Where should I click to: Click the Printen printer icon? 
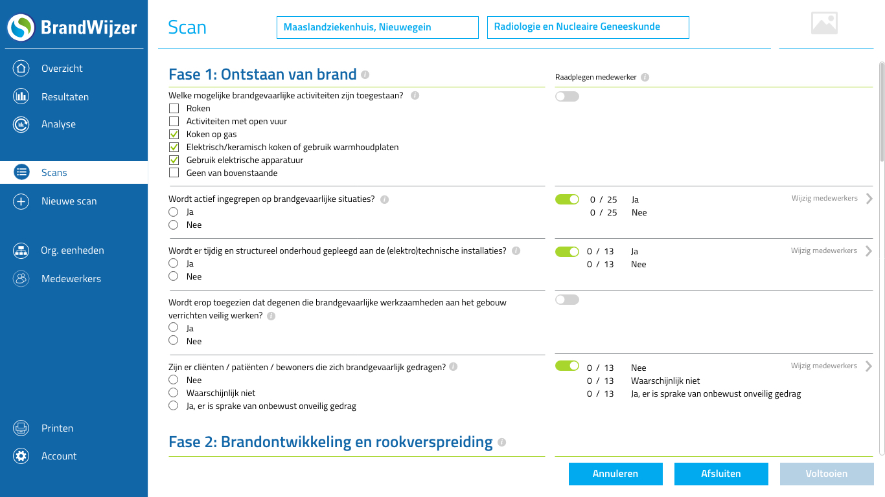21,428
